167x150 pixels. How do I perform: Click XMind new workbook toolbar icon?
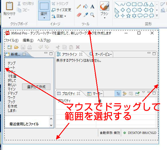tap(10, 47)
